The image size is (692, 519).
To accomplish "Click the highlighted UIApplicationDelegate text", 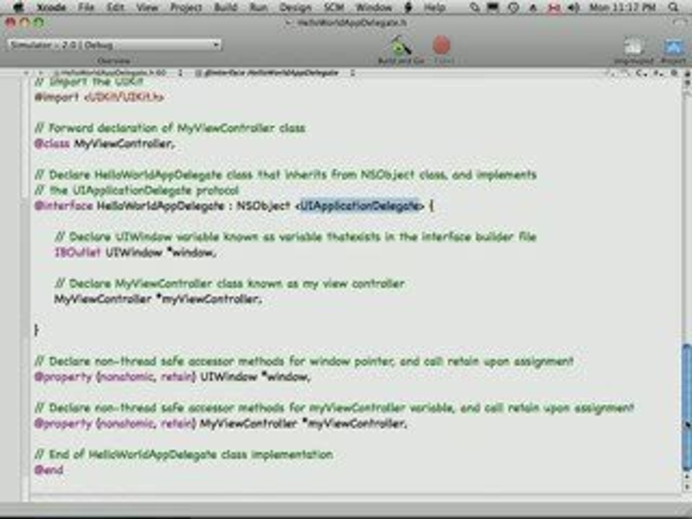I will point(359,206).
